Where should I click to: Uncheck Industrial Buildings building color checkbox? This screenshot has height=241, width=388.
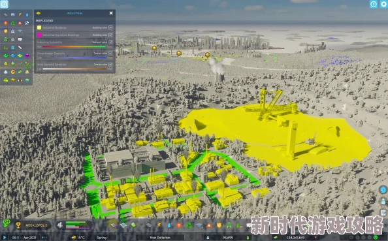click(110, 27)
